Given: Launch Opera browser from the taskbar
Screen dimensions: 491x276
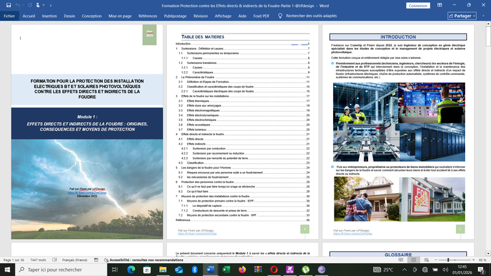Looking at the screenshot, I should (x=274, y=270).
